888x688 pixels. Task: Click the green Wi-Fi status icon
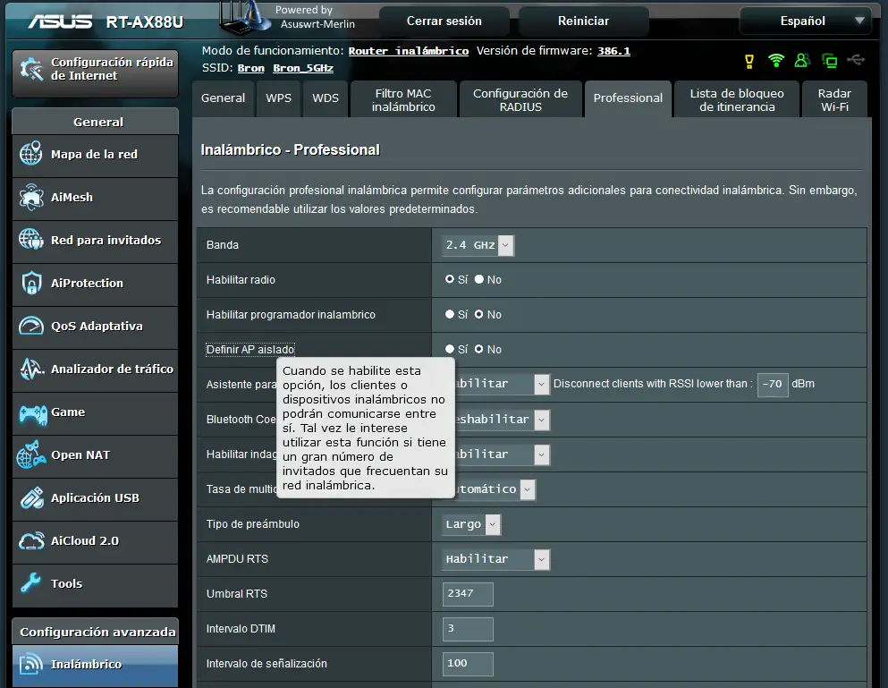click(x=776, y=60)
